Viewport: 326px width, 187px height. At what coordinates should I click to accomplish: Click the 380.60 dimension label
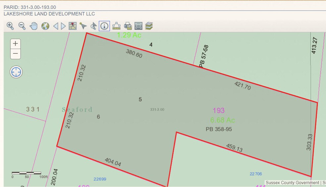tap(134, 53)
